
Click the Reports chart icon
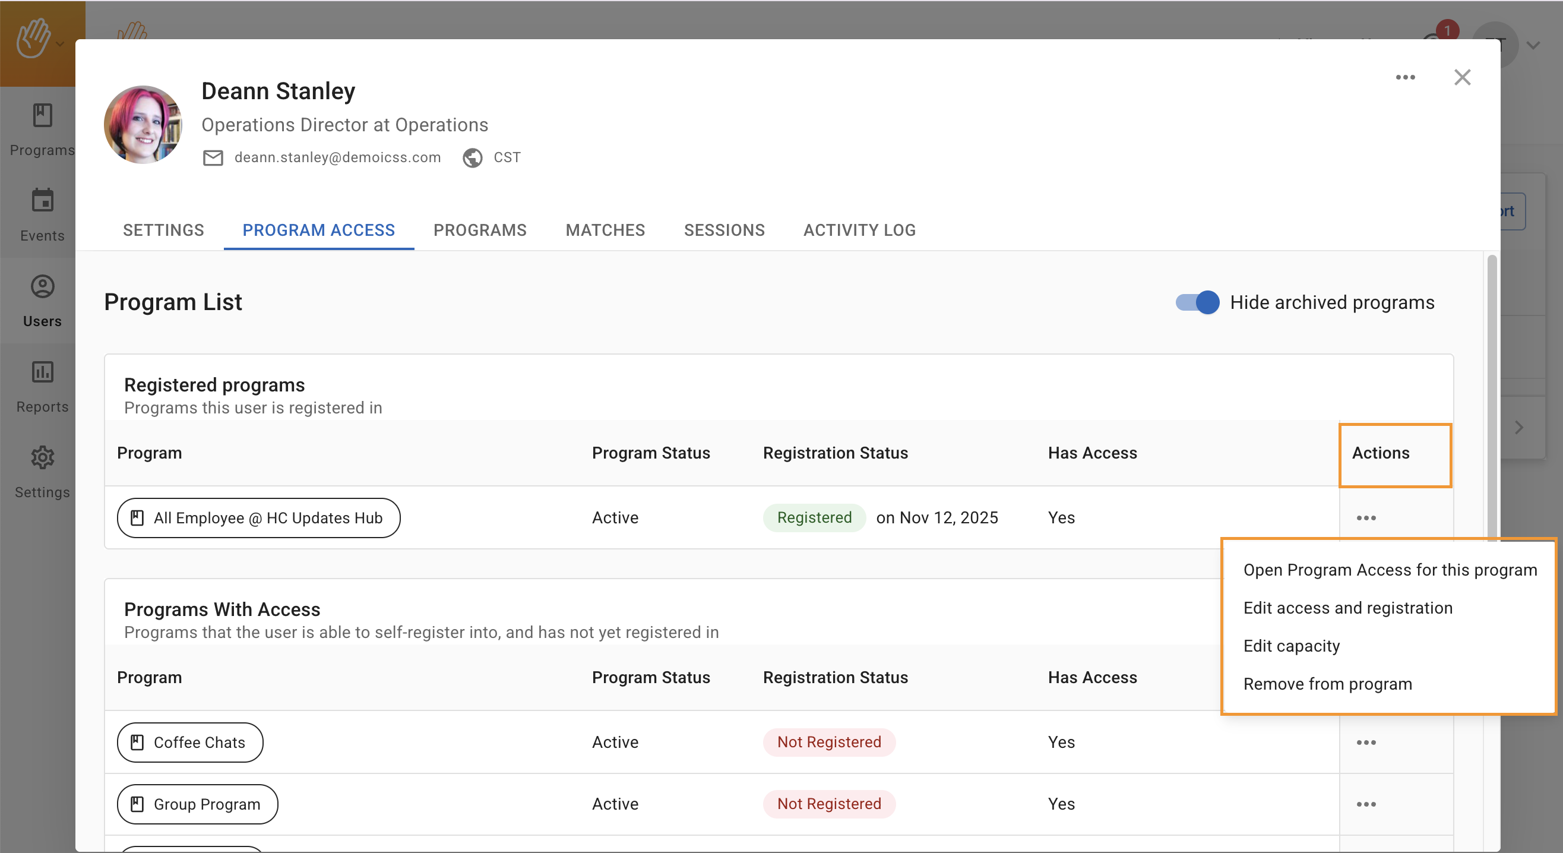43,372
